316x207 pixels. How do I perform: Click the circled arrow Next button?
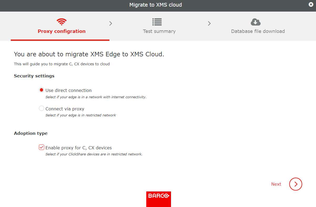click(x=295, y=184)
